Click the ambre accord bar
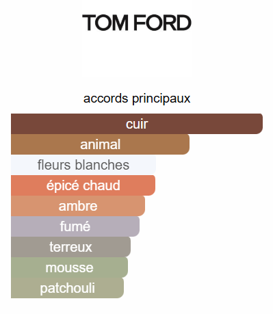The image size is (273, 314). (x=78, y=206)
